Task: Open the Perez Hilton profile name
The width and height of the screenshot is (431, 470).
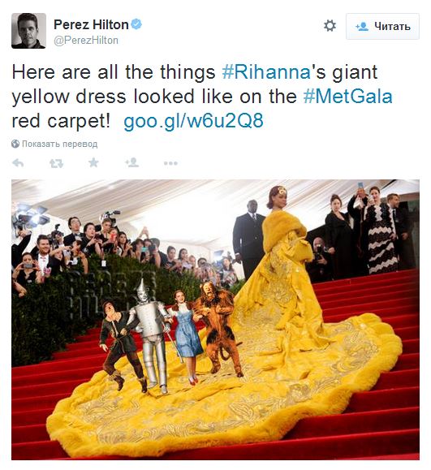Action: coord(91,24)
